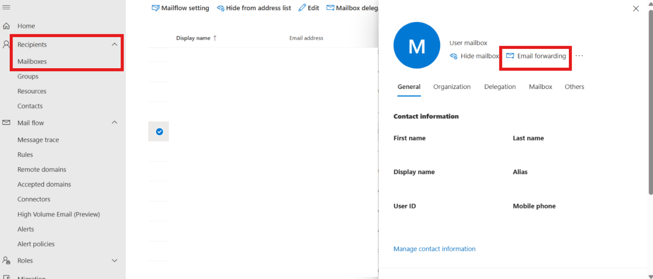Image resolution: width=653 pixels, height=279 pixels.
Task: Click the Roles sidebar label
Action: tap(25, 261)
